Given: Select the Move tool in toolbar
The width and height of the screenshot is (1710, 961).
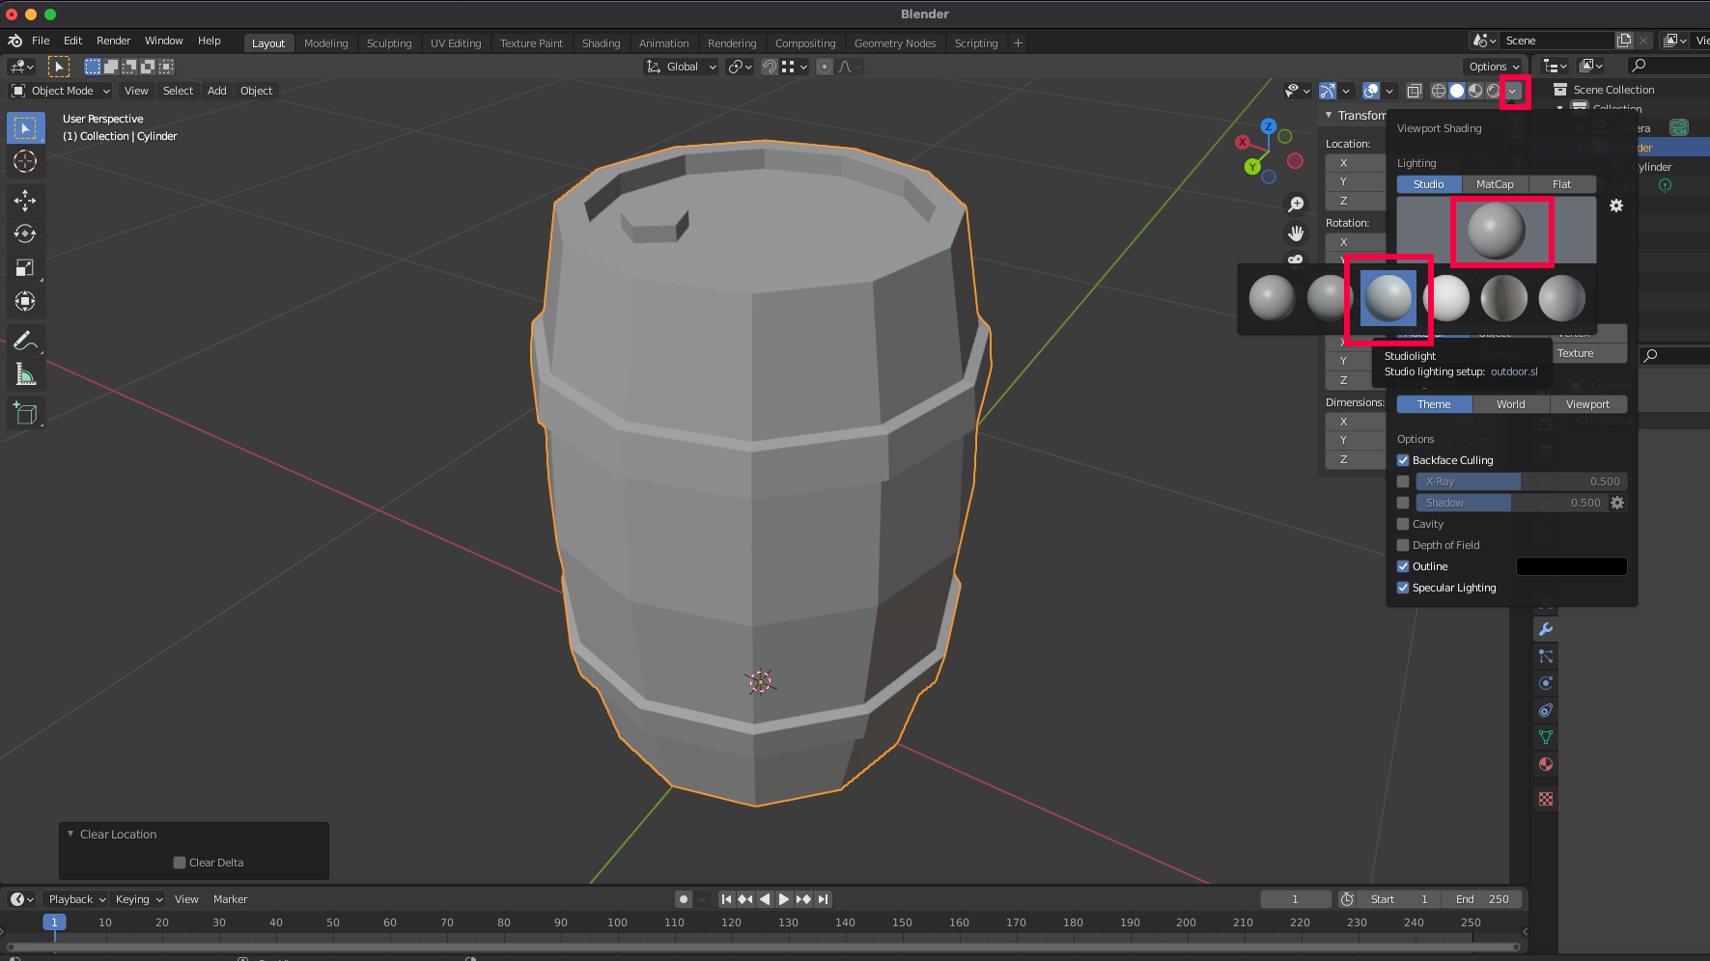Looking at the screenshot, I should pyautogui.click(x=25, y=200).
